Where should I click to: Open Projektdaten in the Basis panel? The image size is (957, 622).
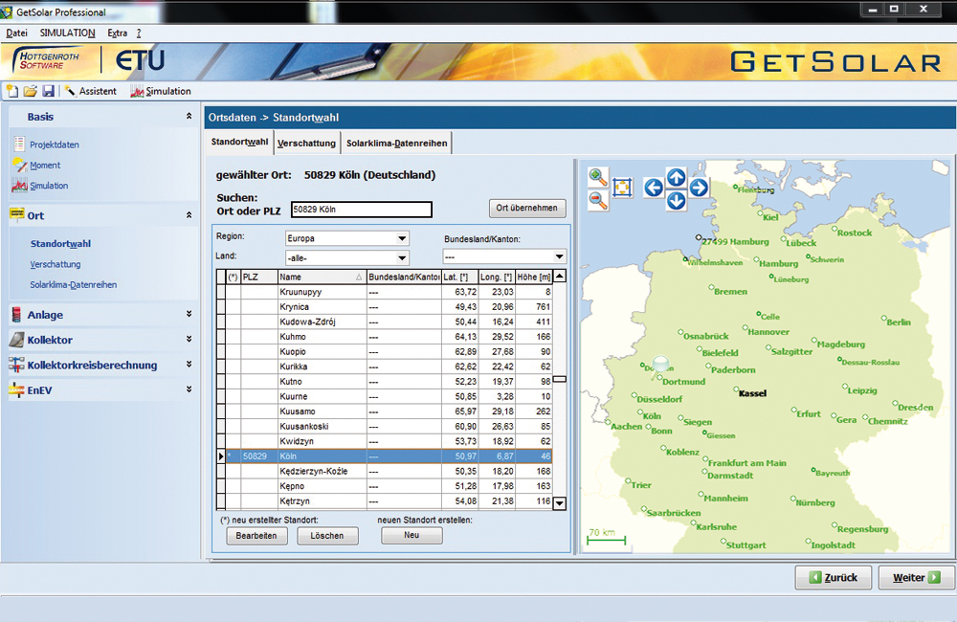tap(46, 144)
